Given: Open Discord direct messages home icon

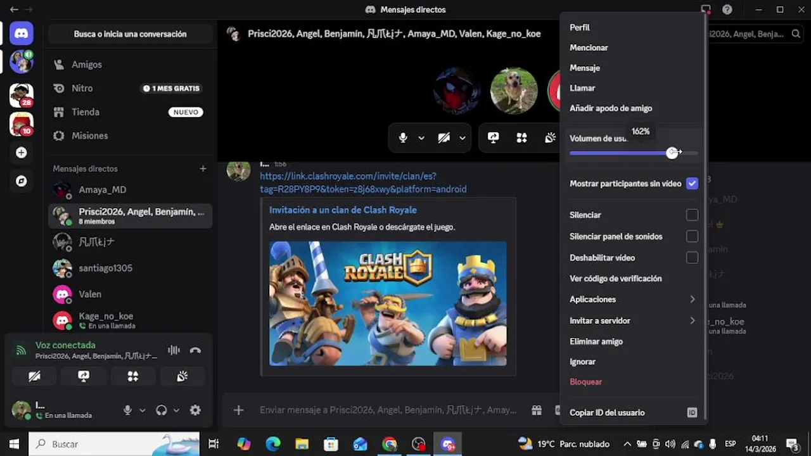Looking at the screenshot, I should (x=22, y=33).
